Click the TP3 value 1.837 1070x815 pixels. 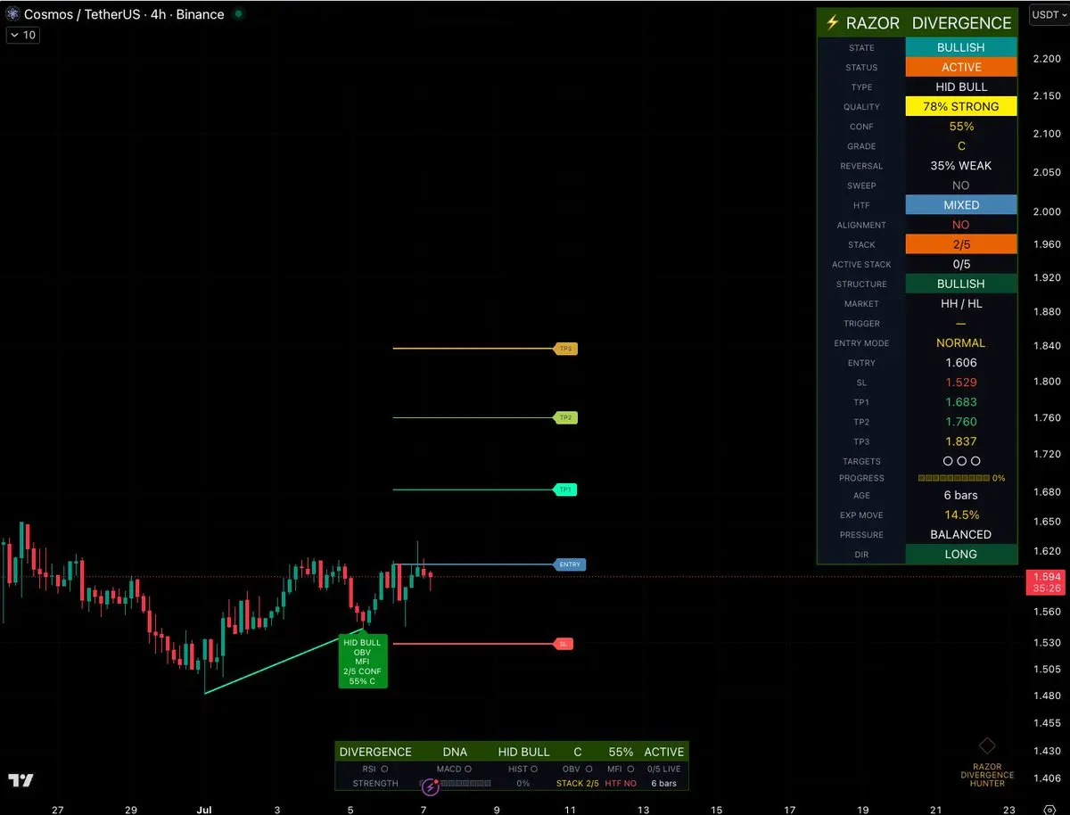(961, 441)
